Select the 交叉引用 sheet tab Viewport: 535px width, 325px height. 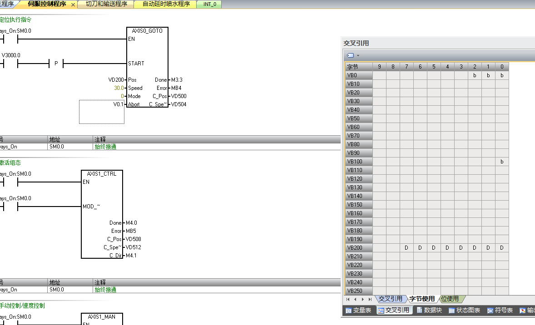pyautogui.click(x=391, y=299)
